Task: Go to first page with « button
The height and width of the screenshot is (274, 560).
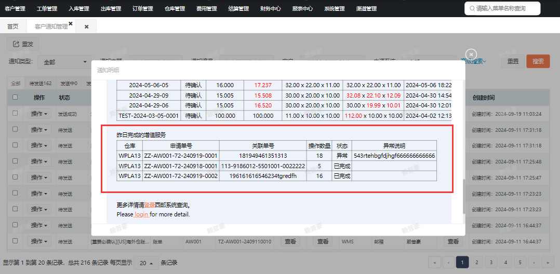Action: (435, 262)
